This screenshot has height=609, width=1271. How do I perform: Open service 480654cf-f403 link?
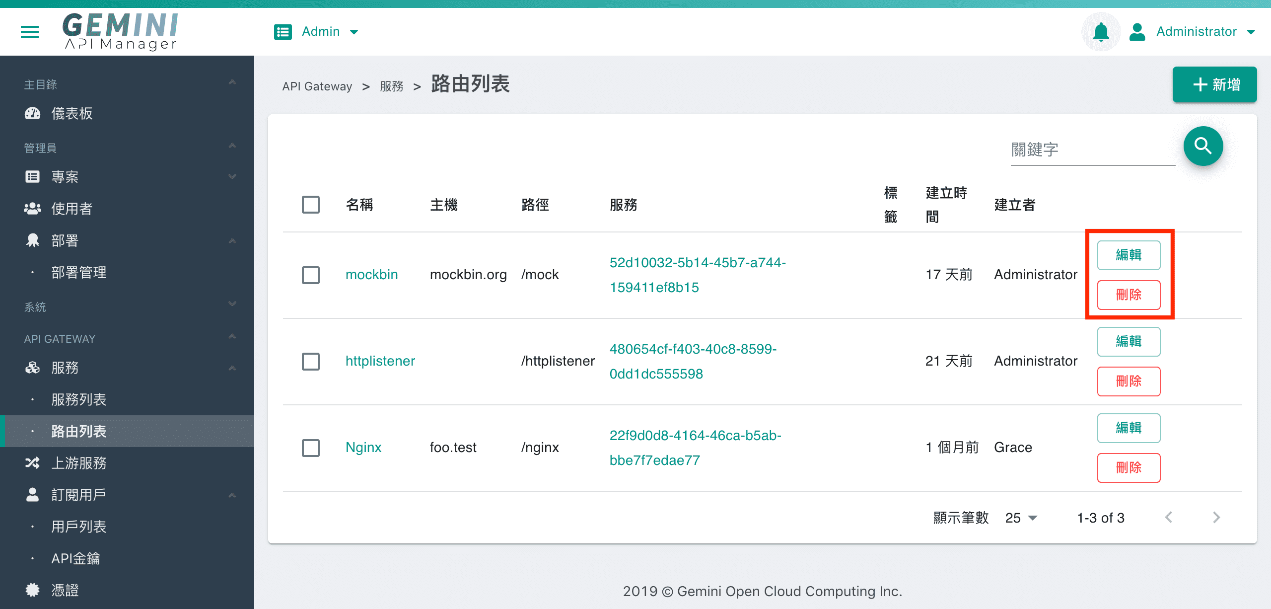coord(693,361)
